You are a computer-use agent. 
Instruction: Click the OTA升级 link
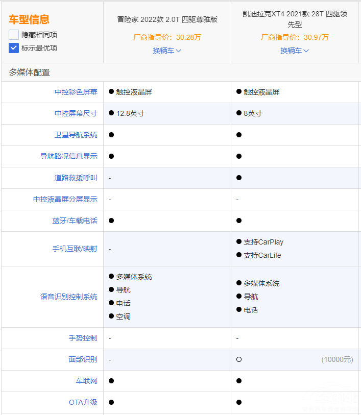pyautogui.click(x=83, y=402)
